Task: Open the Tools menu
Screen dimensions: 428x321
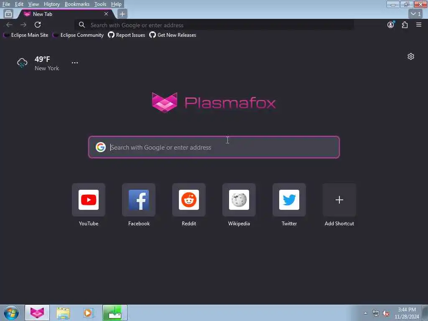Action: (100, 4)
